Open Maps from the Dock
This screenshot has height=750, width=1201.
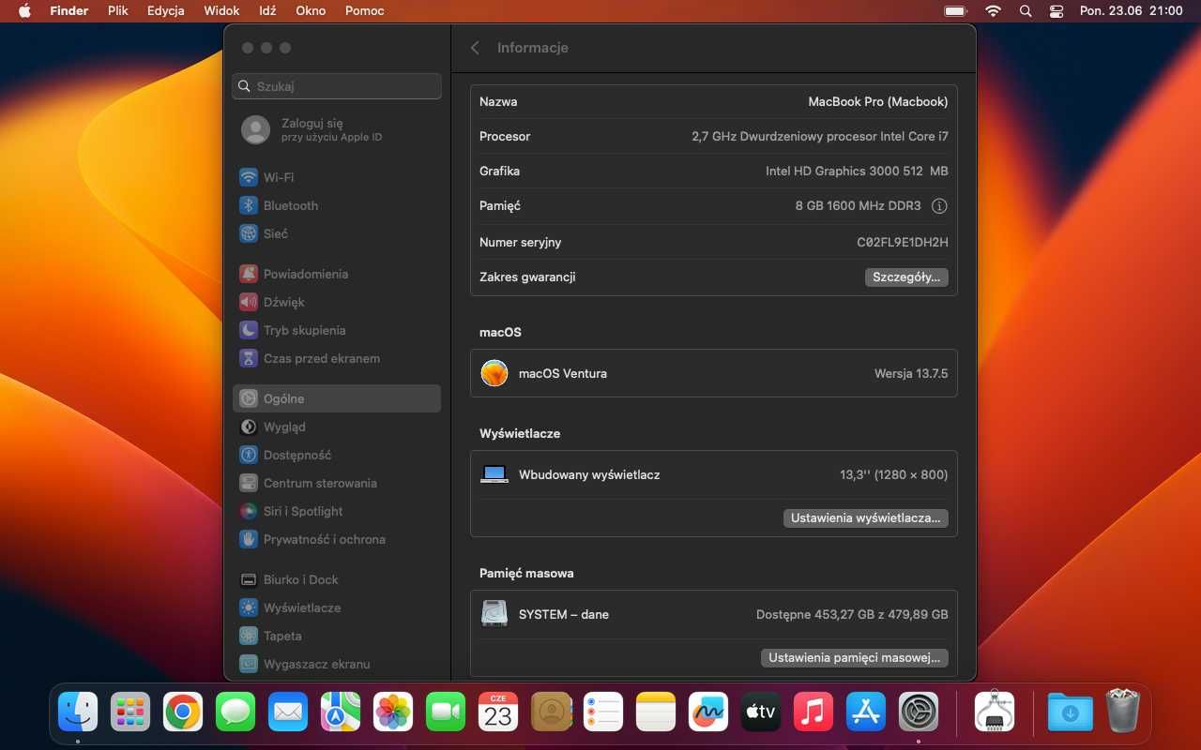click(341, 712)
